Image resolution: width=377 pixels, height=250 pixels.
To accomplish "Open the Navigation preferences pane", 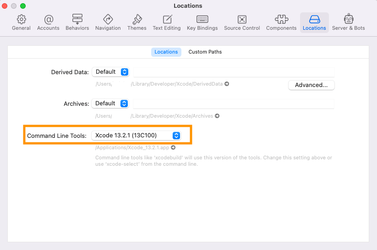I will pos(108,22).
